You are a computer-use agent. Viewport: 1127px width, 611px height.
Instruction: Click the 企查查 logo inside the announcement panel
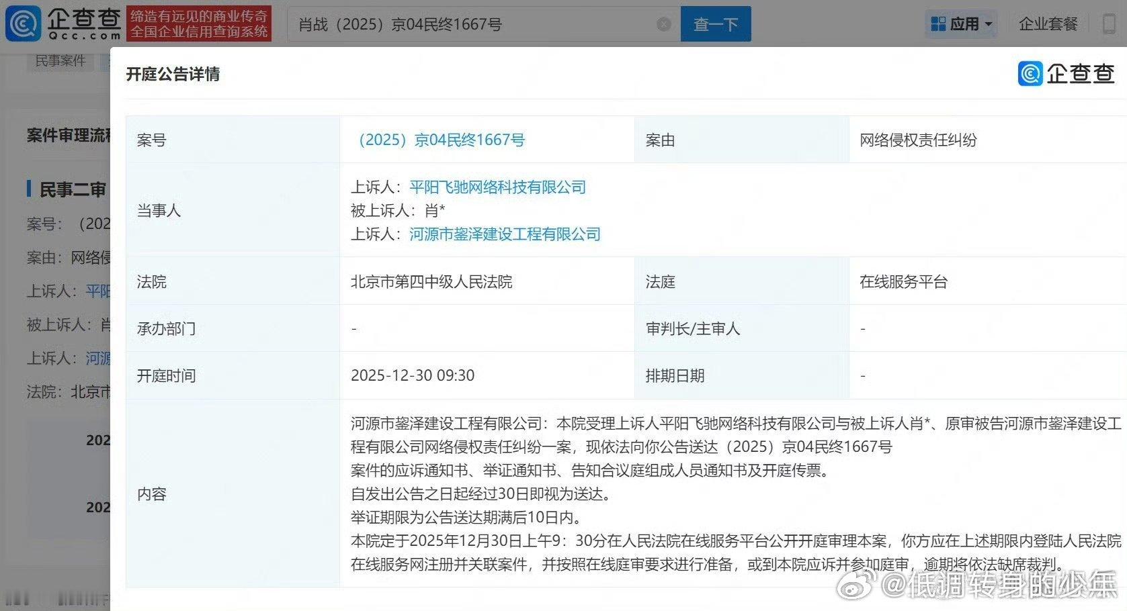[1066, 74]
